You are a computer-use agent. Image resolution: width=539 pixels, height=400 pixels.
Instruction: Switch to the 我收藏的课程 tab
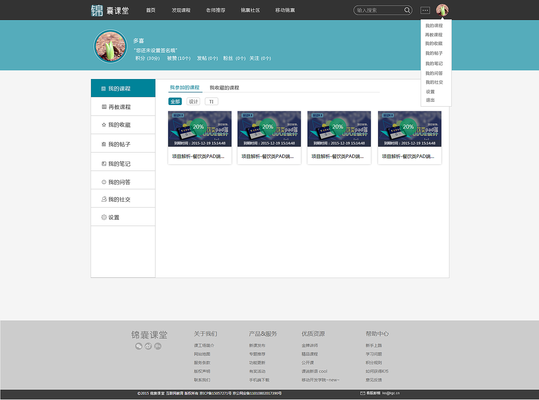click(x=224, y=87)
